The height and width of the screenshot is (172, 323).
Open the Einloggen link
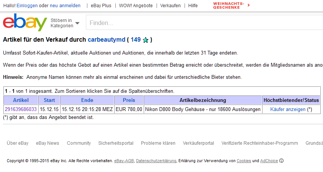pyautogui.click(x=27, y=6)
